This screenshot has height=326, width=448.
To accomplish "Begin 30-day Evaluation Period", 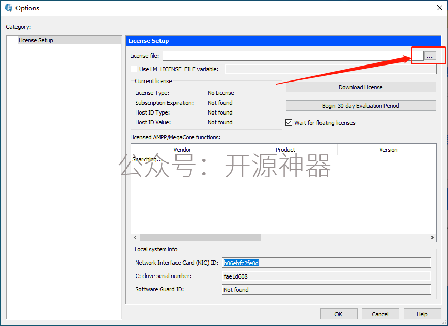I will [361, 106].
